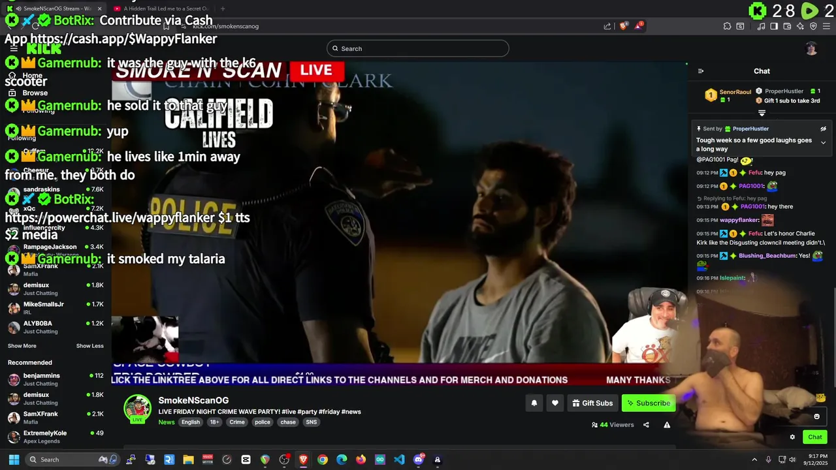This screenshot has height=470, width=836.
Task: Click wappyflanker username in chat
Action: click(739, 221)
